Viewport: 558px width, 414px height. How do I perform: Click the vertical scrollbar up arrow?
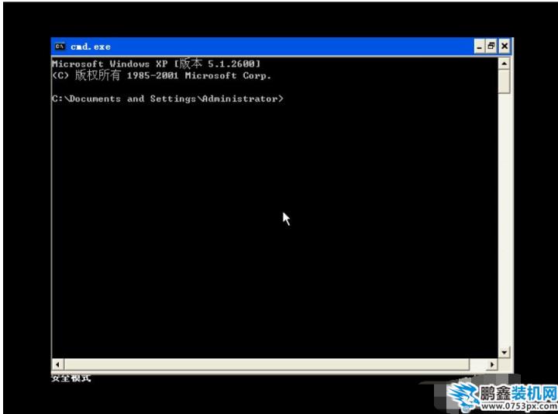click(504, 64)
